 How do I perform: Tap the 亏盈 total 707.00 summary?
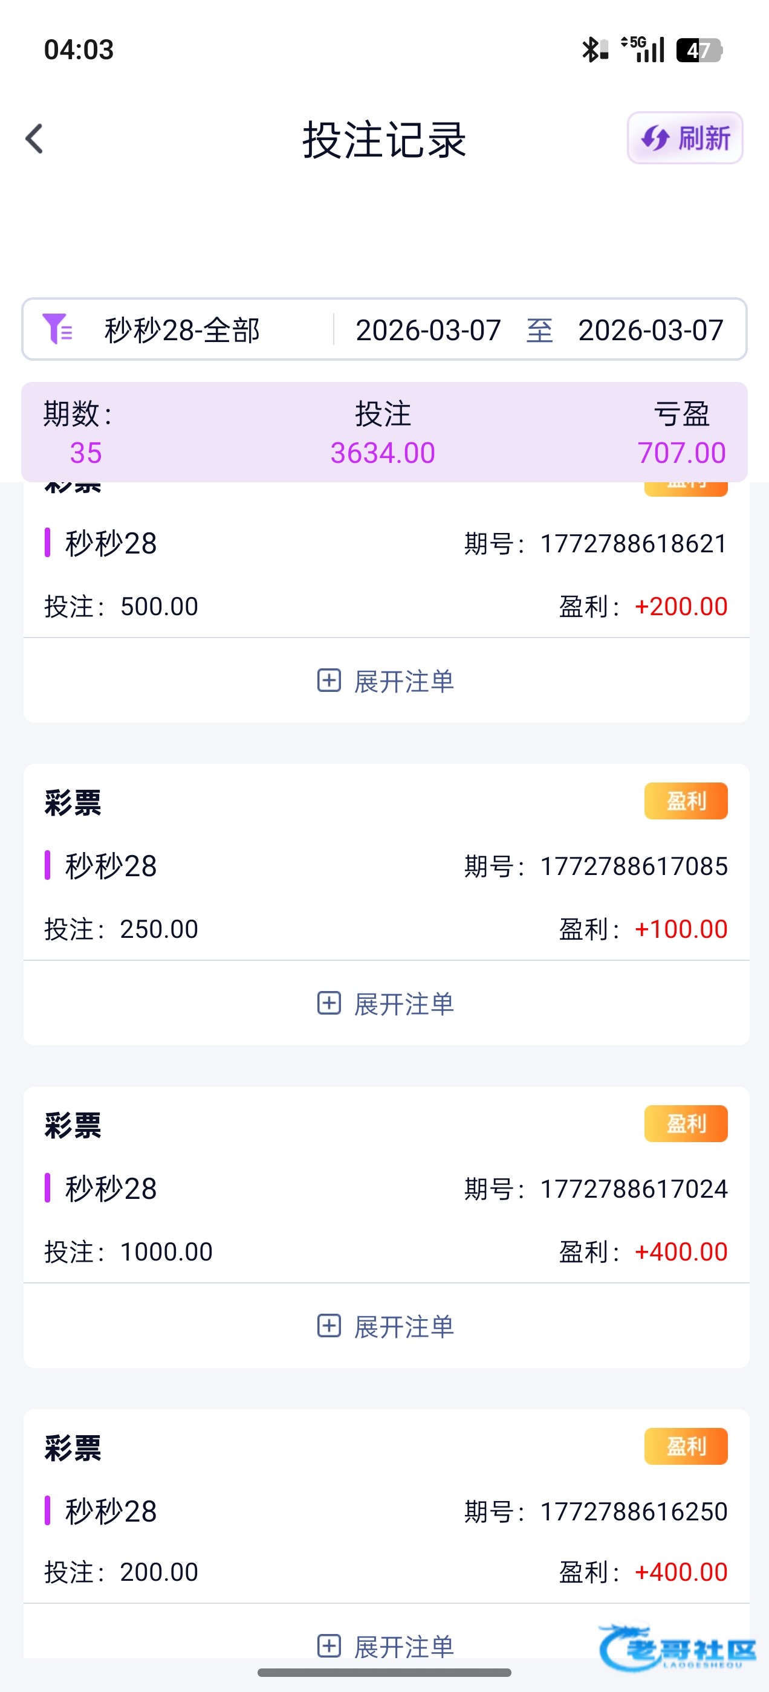tap(681, 453)
